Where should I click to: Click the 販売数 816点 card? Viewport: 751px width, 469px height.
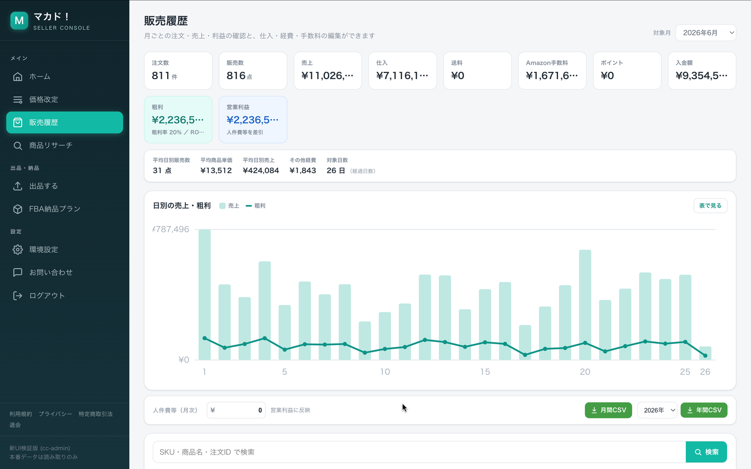[x=253, y=70]
